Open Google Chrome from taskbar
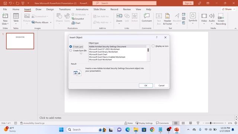Screen dimensions: 238x134 (x=152, y=130)
